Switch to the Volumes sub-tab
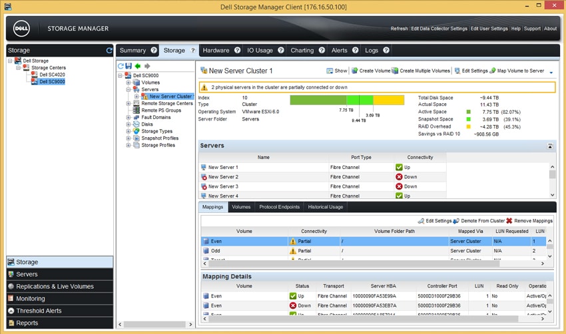Screen dimensions: 566x334 [x=241, y=207]
